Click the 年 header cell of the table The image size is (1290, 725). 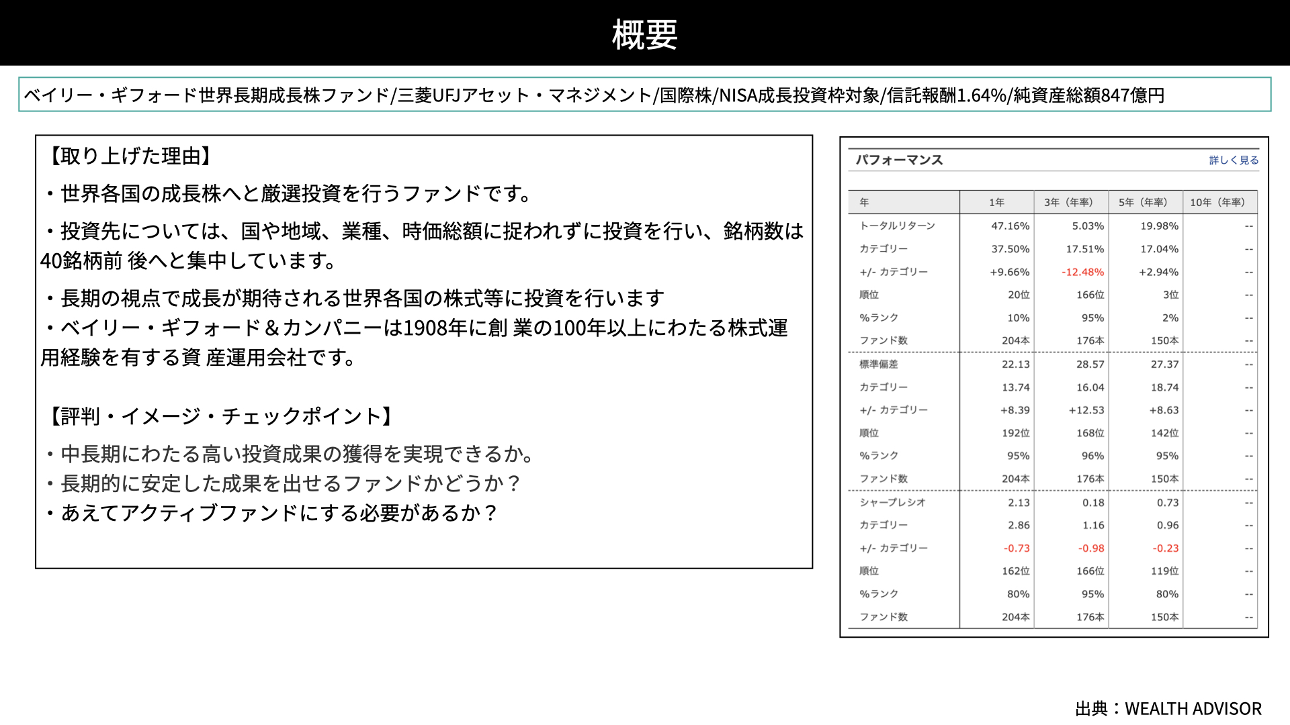point(904,202)
